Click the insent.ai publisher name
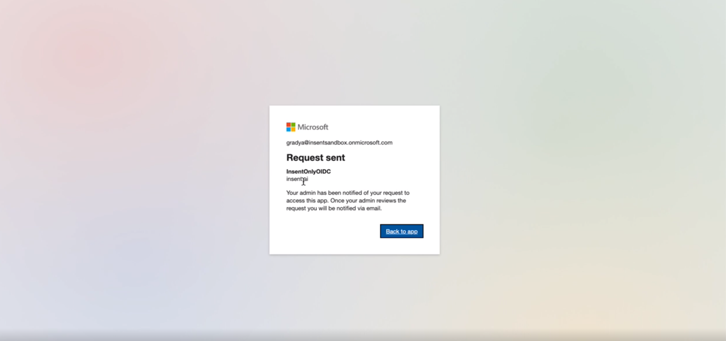This screenshot has width=726, height=341. [x=297, y=179]
